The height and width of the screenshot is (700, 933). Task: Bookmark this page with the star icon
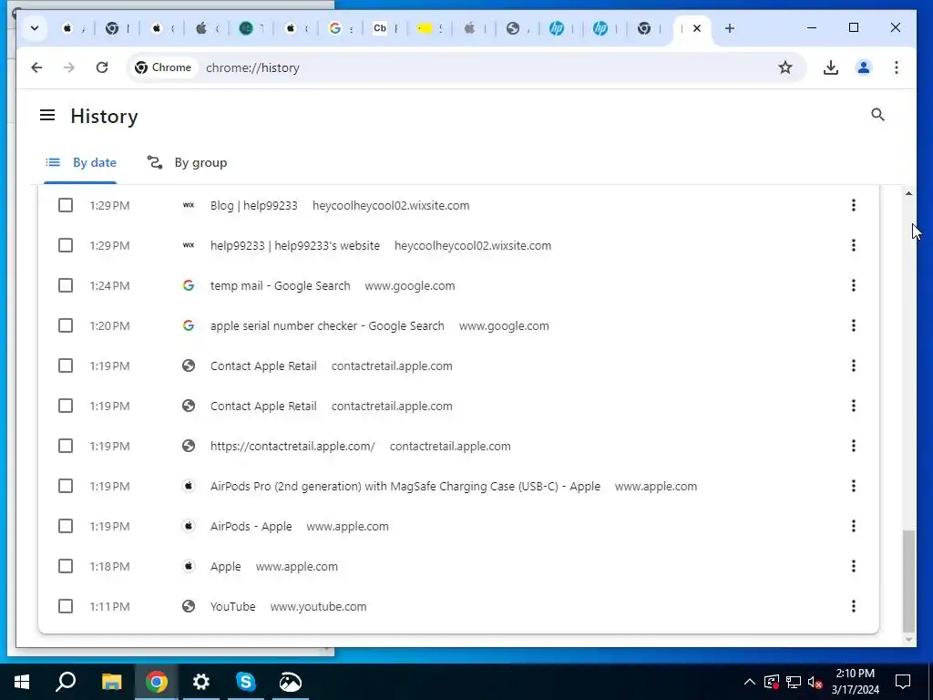[x=785, y=67]
